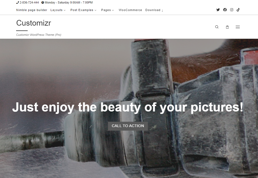Click the phone icon in the top bar
Image resolution: width=258 pixels, height=178 pixels.
click(17, 2)
